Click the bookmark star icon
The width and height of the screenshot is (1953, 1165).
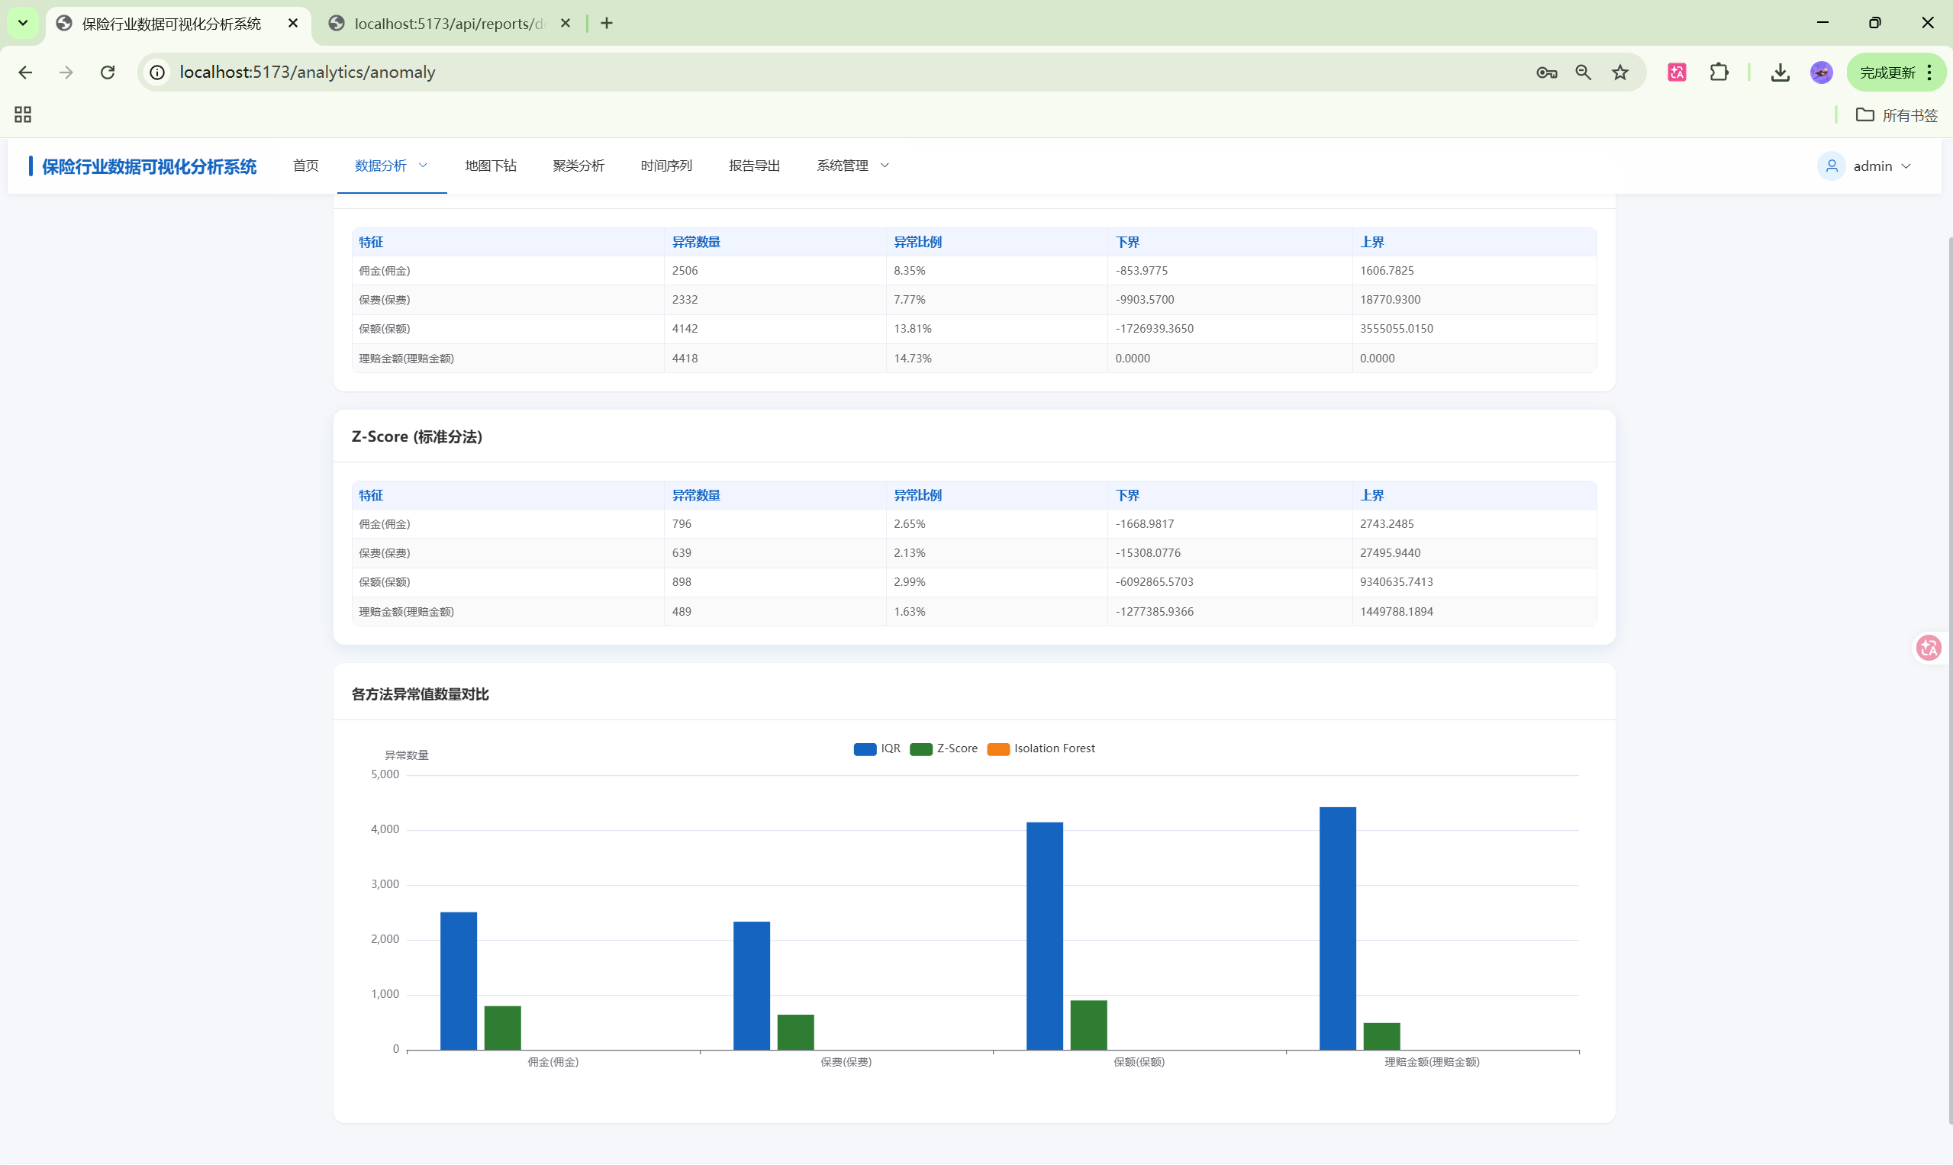[x=1620, y=72]
